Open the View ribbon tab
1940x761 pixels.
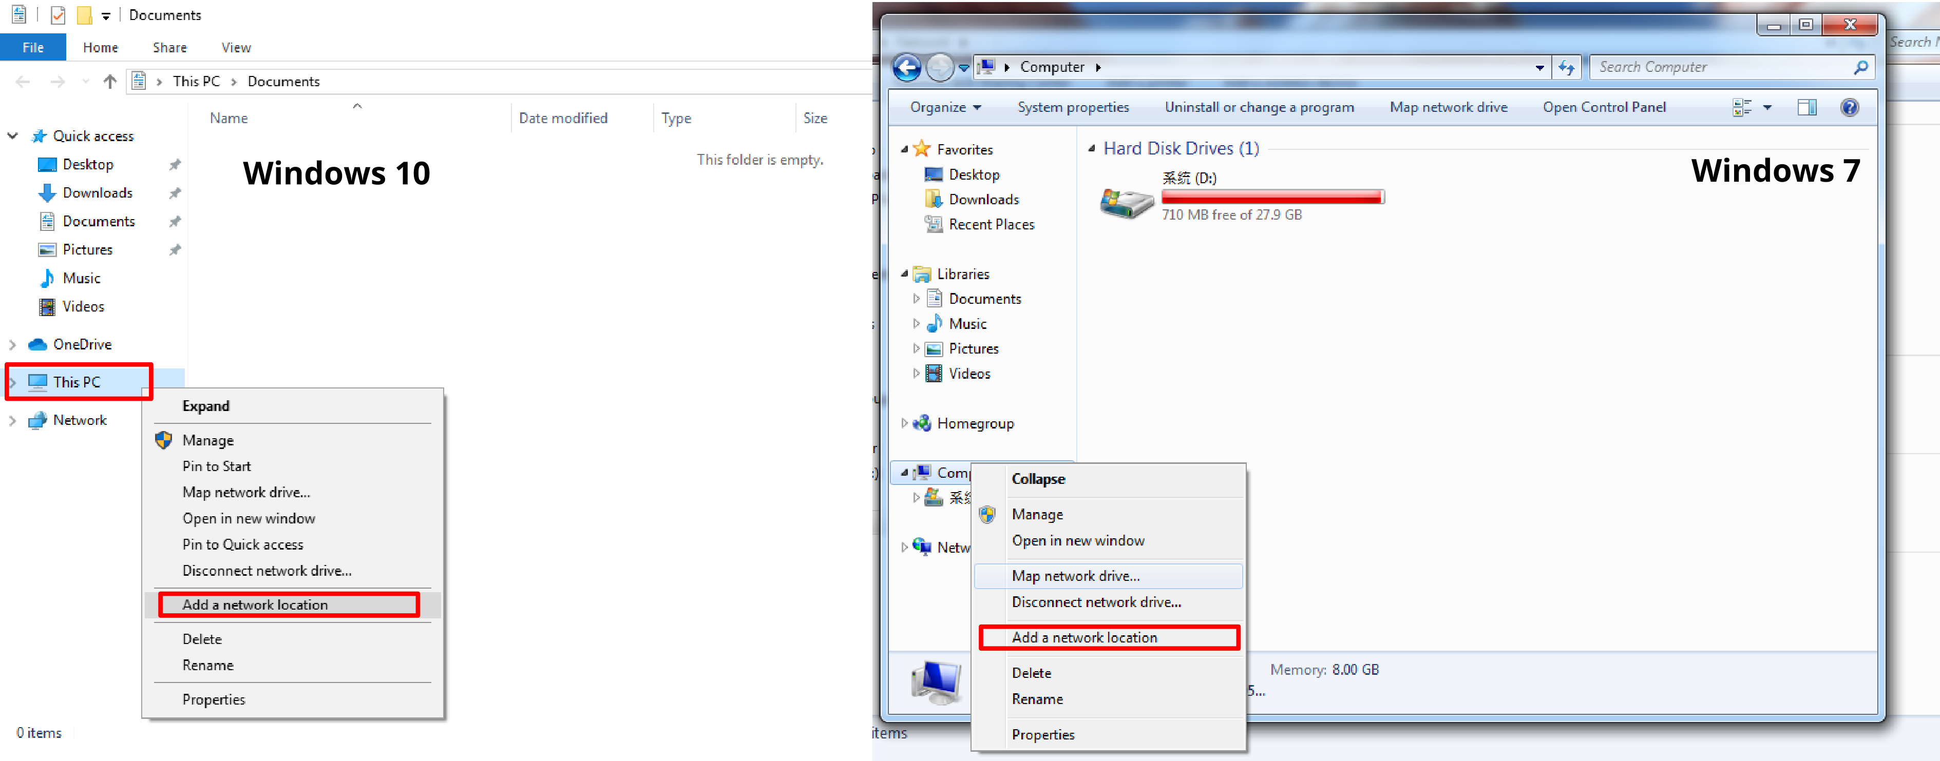coord(236,47)
